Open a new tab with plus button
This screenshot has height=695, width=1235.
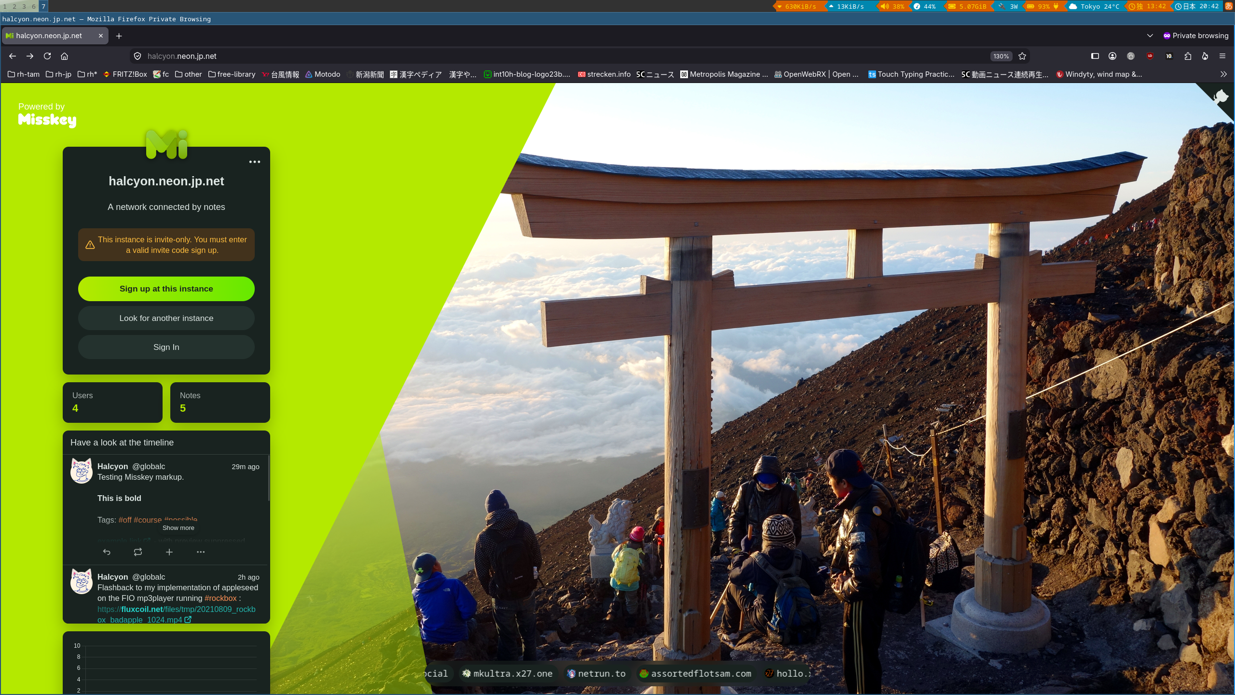click(119, 36)
